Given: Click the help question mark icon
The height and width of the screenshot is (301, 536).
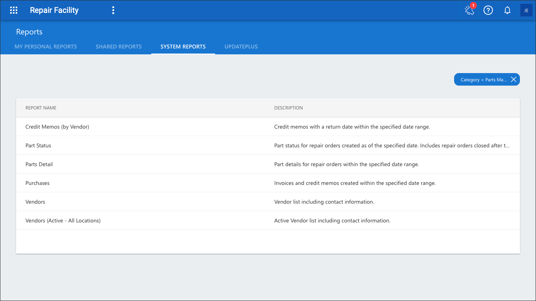Looking at the screenshot, I should coord(488,11).
